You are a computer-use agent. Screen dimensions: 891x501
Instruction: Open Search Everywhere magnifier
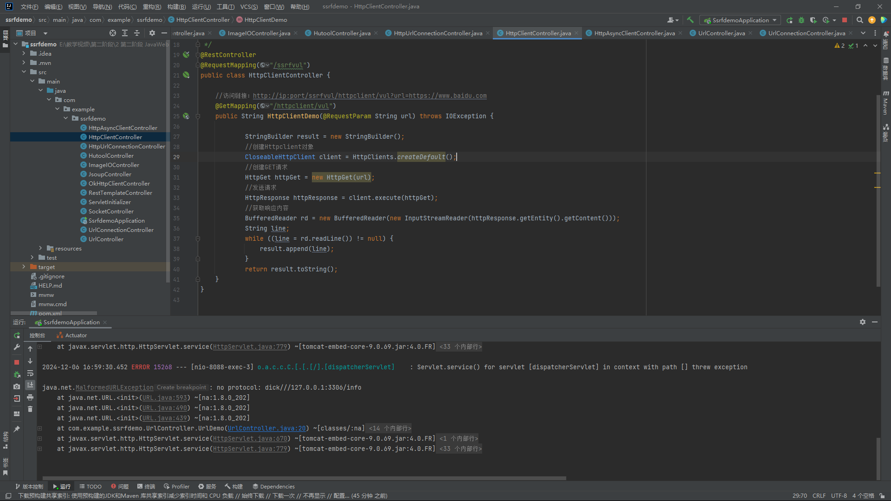pos(860,20)
